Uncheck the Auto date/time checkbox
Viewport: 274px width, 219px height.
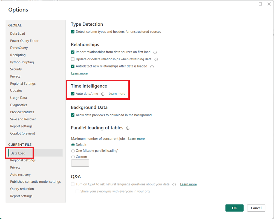73,94
